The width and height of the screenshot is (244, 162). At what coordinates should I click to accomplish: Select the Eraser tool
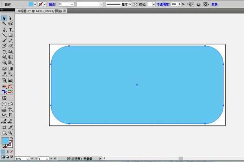pyautogui.click(x=11, y=46)
